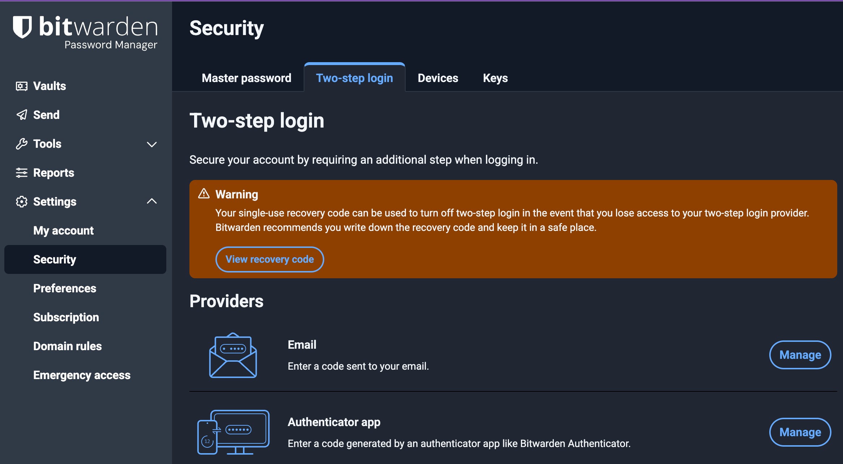The image size is (843, 464).
Task: Click the Authenticator app device icon
Action: [x=233, y=432]
